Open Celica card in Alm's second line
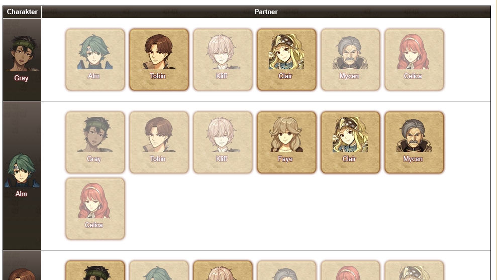Screen dimensions: 497x280 [x=95, y=209]
